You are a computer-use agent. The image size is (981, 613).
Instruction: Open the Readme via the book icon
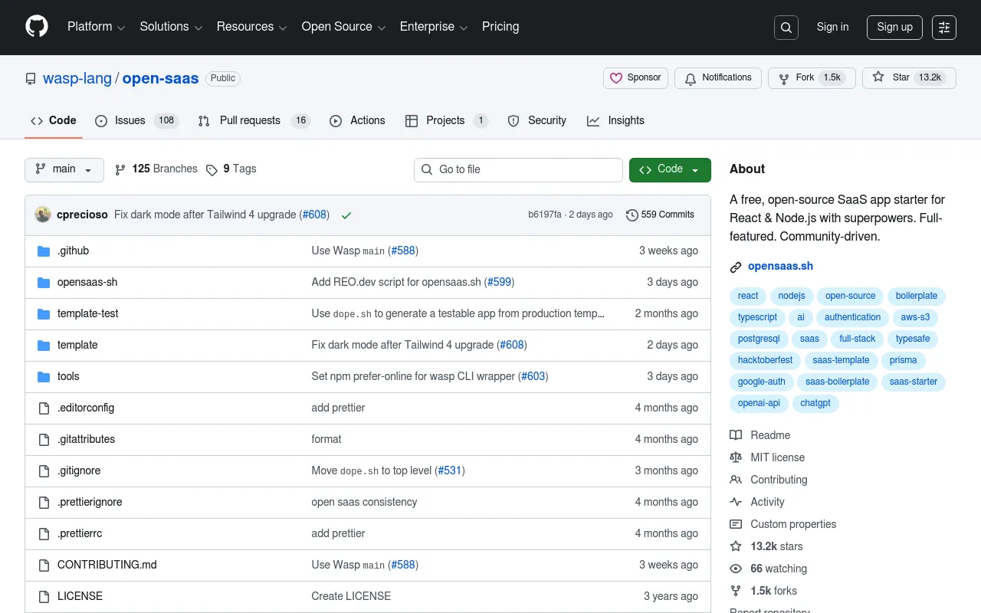(736, 434)
